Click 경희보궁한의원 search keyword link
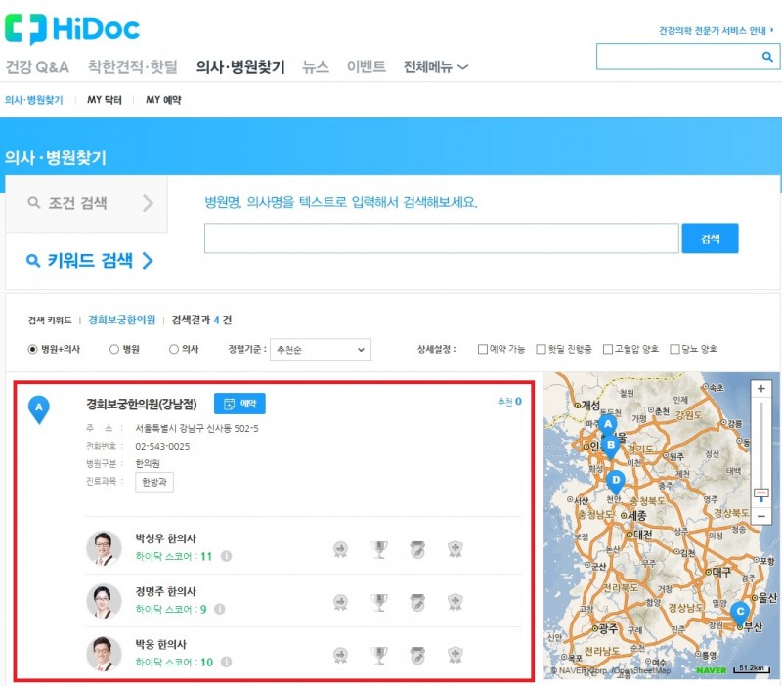Screen dimensions: 782x686 pyautogui.click(x=121, y=320)
